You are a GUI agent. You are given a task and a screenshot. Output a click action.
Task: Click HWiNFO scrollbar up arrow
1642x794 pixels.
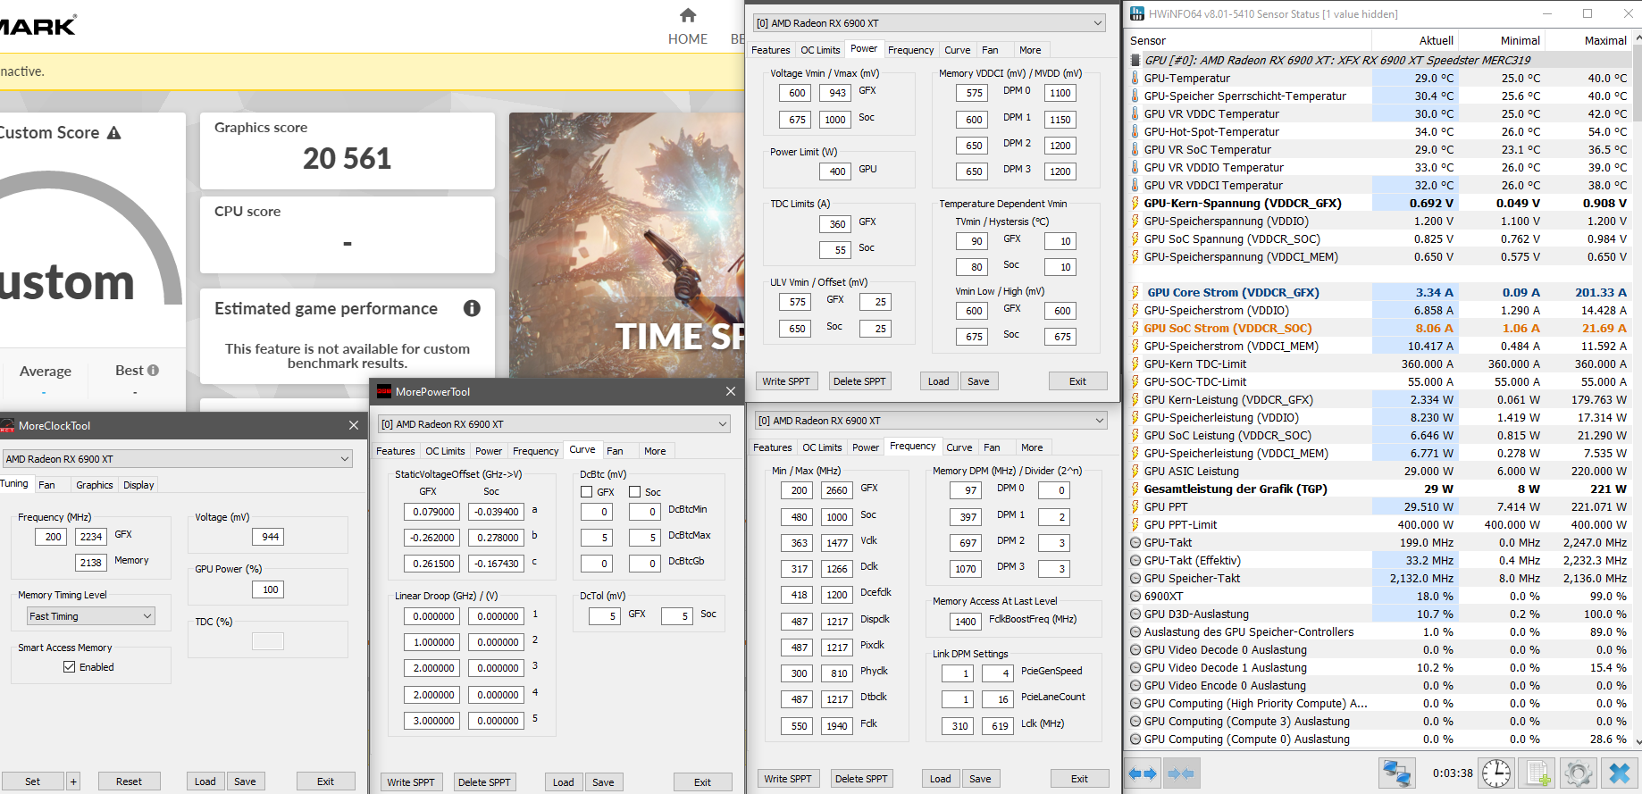coord(1638,38)
